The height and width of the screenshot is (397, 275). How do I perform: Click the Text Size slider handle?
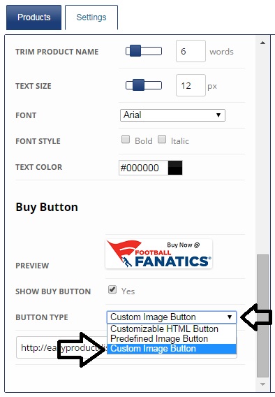coord(139,85)
